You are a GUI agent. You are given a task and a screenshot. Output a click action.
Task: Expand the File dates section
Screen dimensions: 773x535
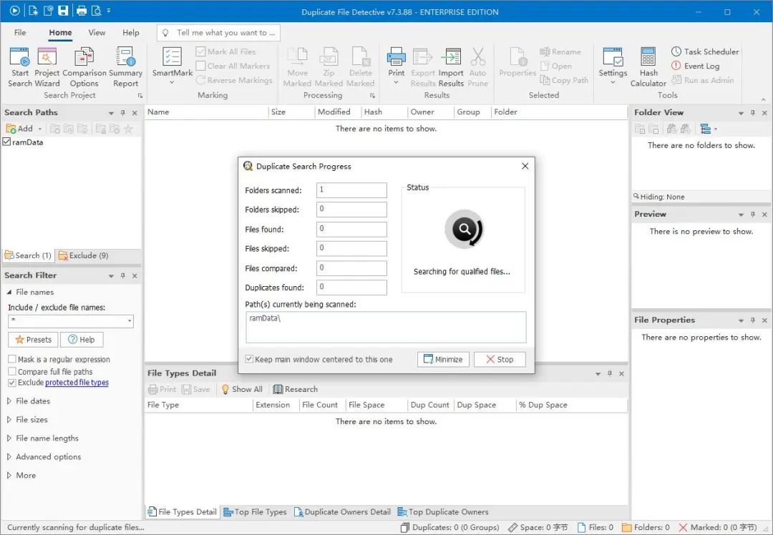pyautogui.click(x=9, y=401)
